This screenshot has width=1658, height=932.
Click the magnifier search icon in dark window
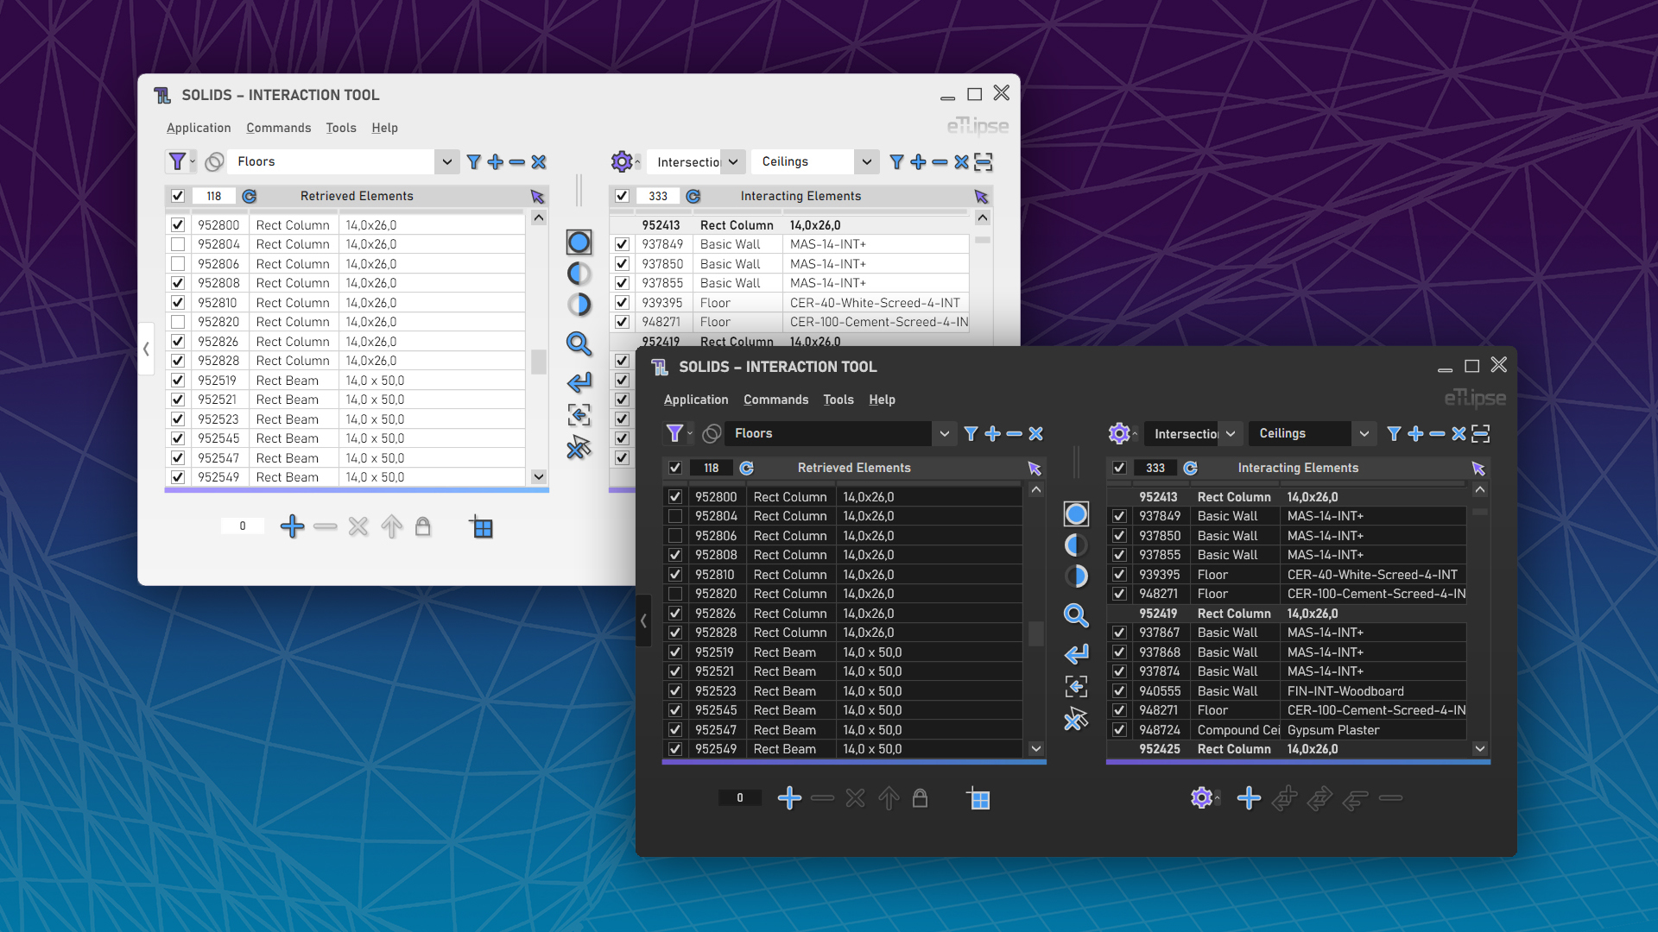tap(1075, 615)
